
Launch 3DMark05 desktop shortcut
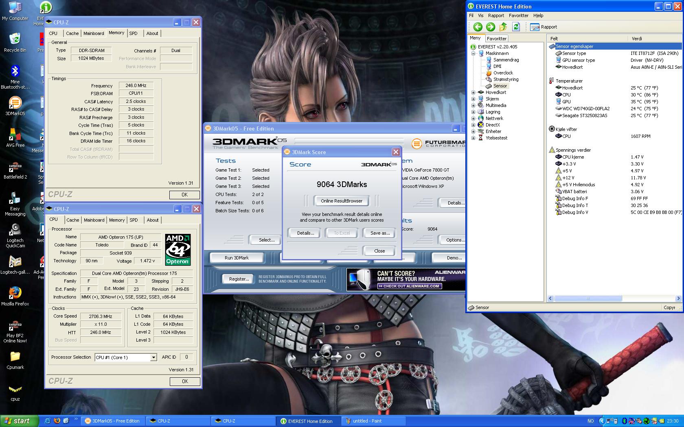[x=15, y=107]
